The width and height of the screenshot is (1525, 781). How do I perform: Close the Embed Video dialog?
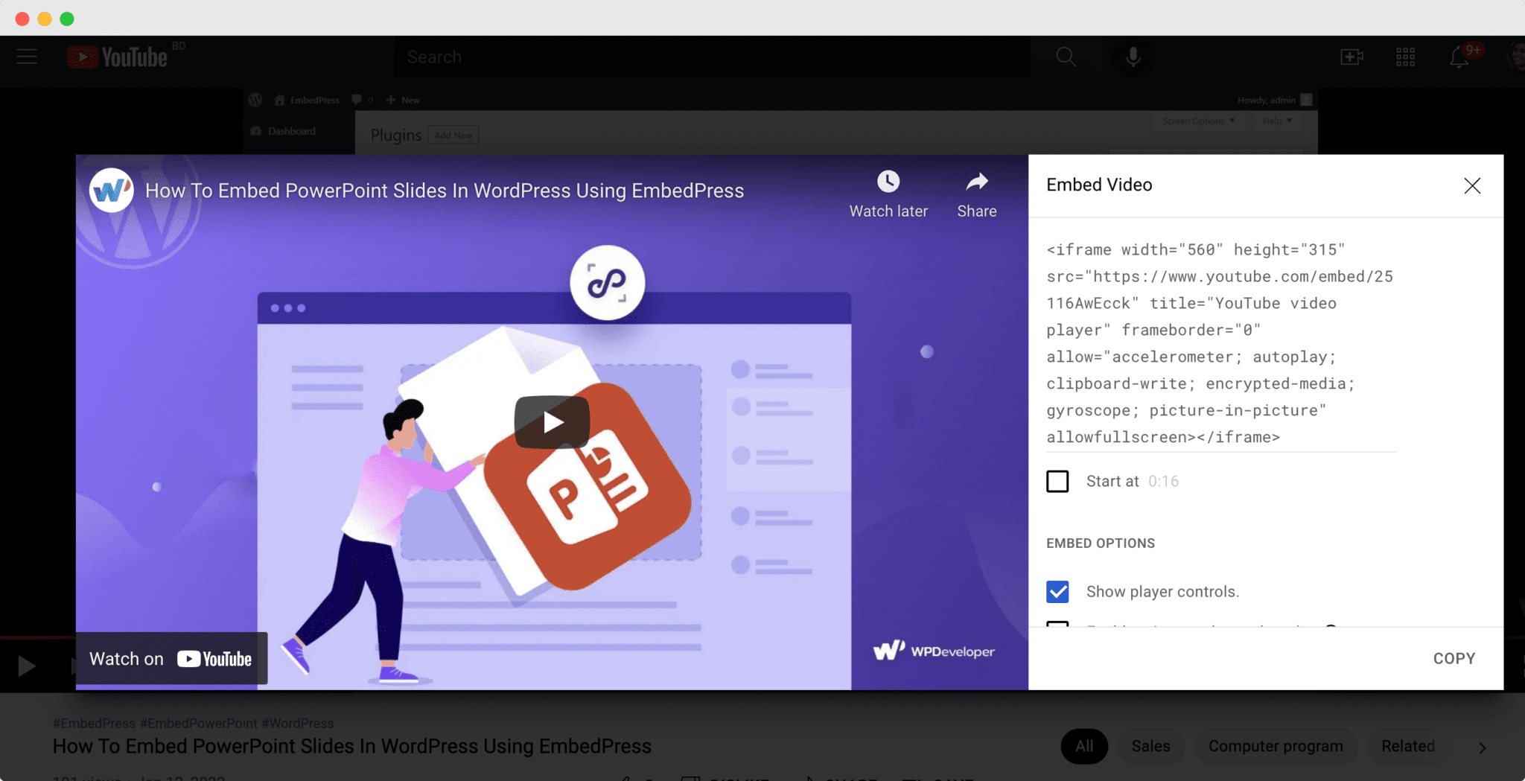click(1472, 186)
